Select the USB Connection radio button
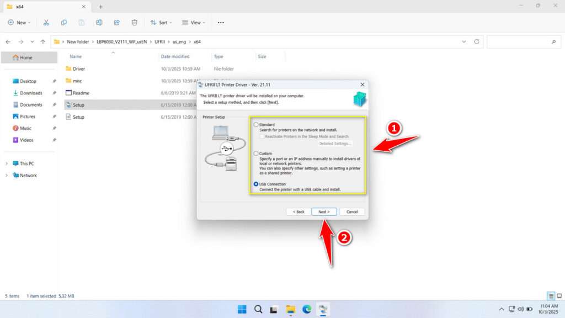Screen dimensions: 565x318 click(255, 184)
